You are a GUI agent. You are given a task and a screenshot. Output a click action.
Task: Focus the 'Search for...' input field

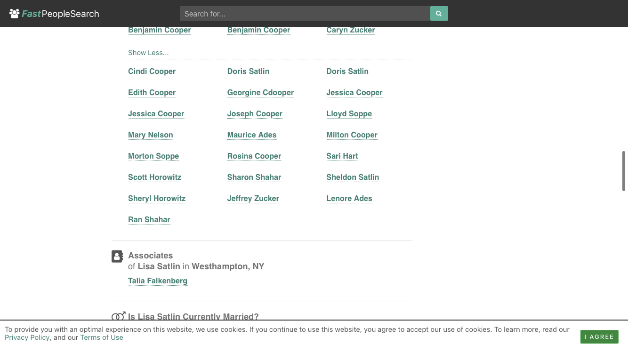[305, 14]
